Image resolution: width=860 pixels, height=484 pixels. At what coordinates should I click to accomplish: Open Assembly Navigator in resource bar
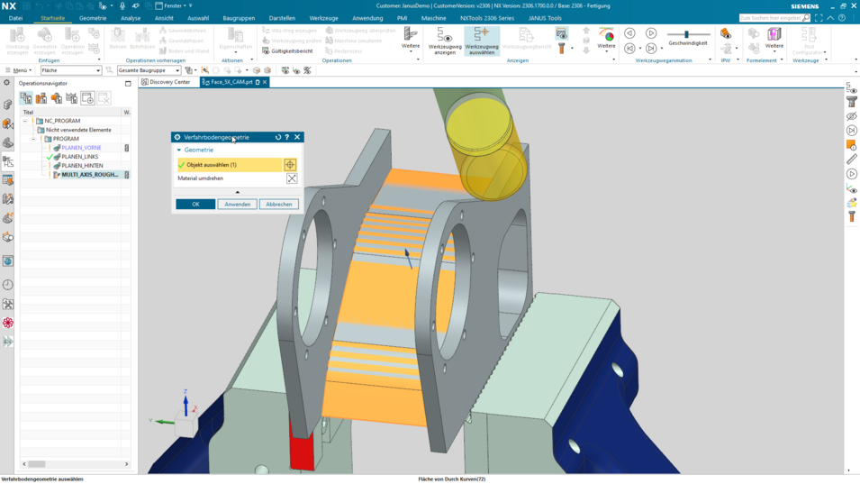click(8, 105)
